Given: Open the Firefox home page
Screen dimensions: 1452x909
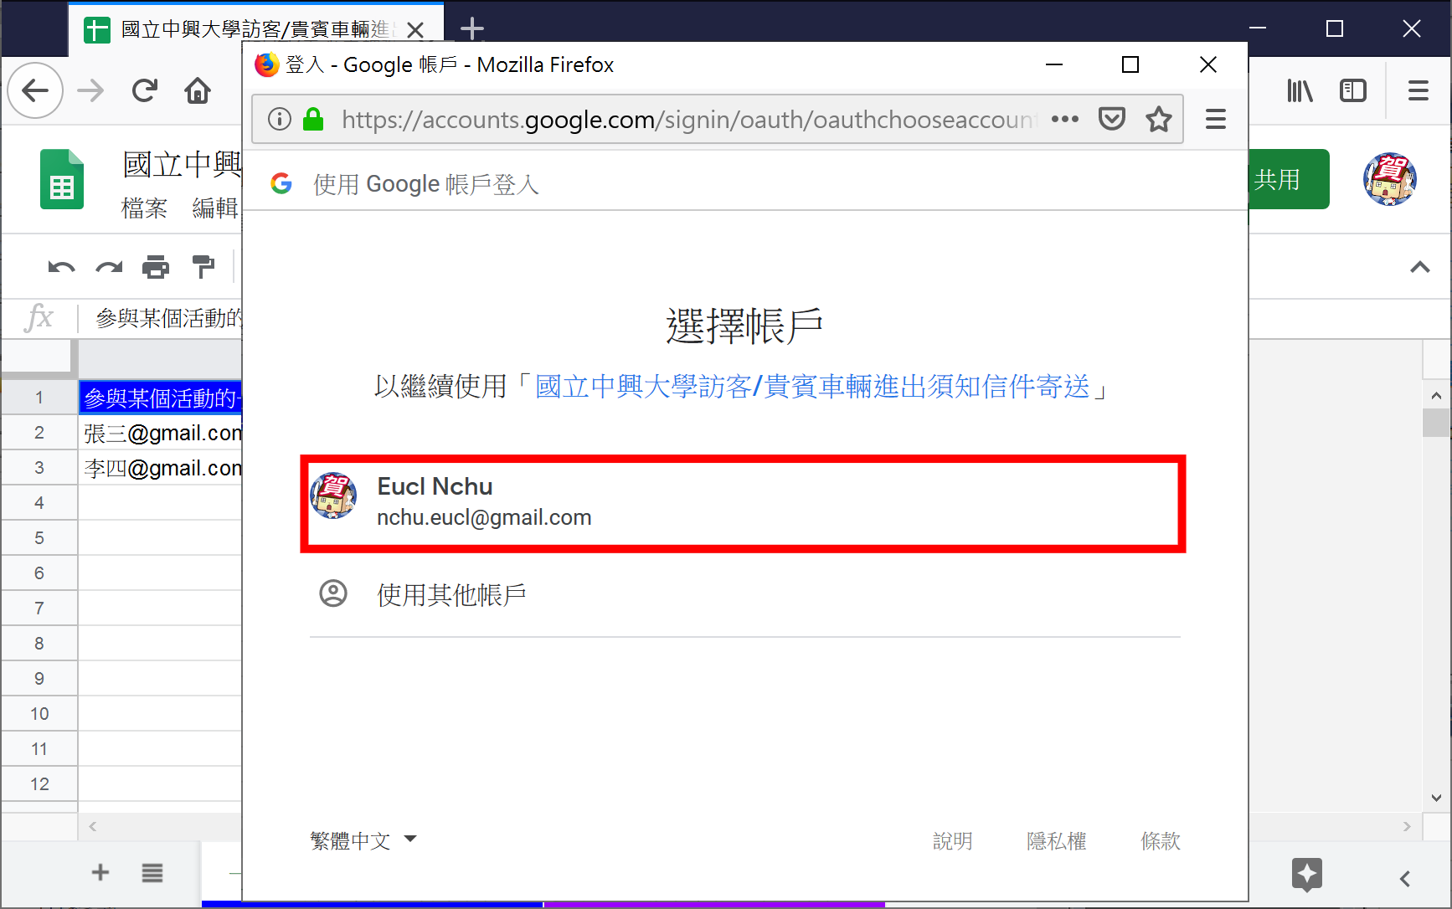Looking at the screenshot, I should click(x=198, y=90).
